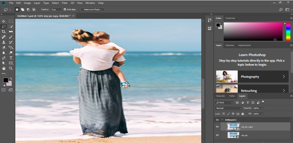Open the Filter menu

click(65, 3)
